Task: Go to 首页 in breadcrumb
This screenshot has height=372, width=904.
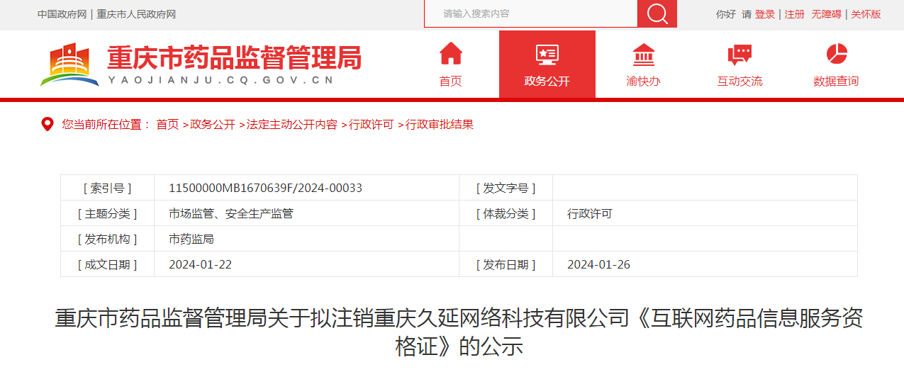Action: click(x=167, y=125)
